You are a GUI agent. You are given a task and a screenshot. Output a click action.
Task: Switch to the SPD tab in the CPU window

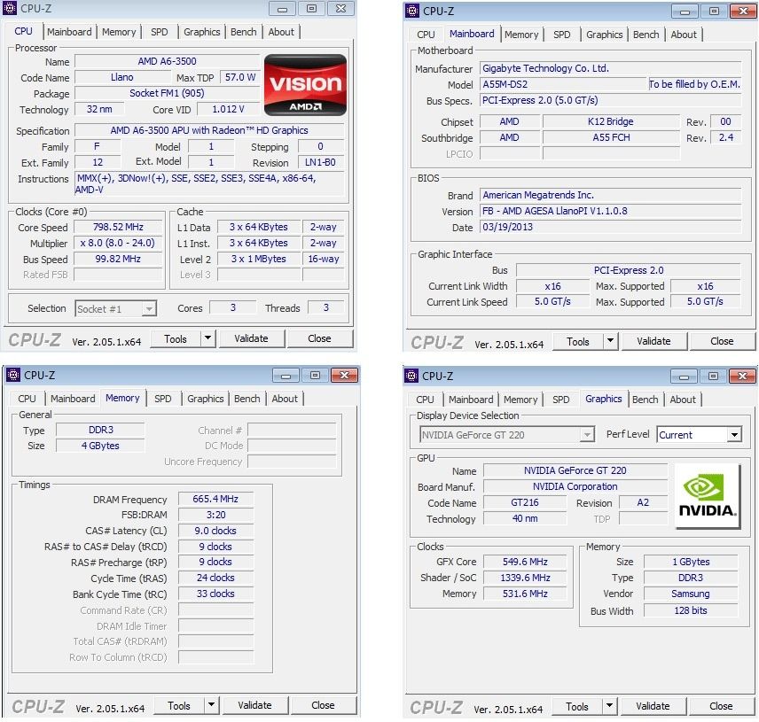160,32
